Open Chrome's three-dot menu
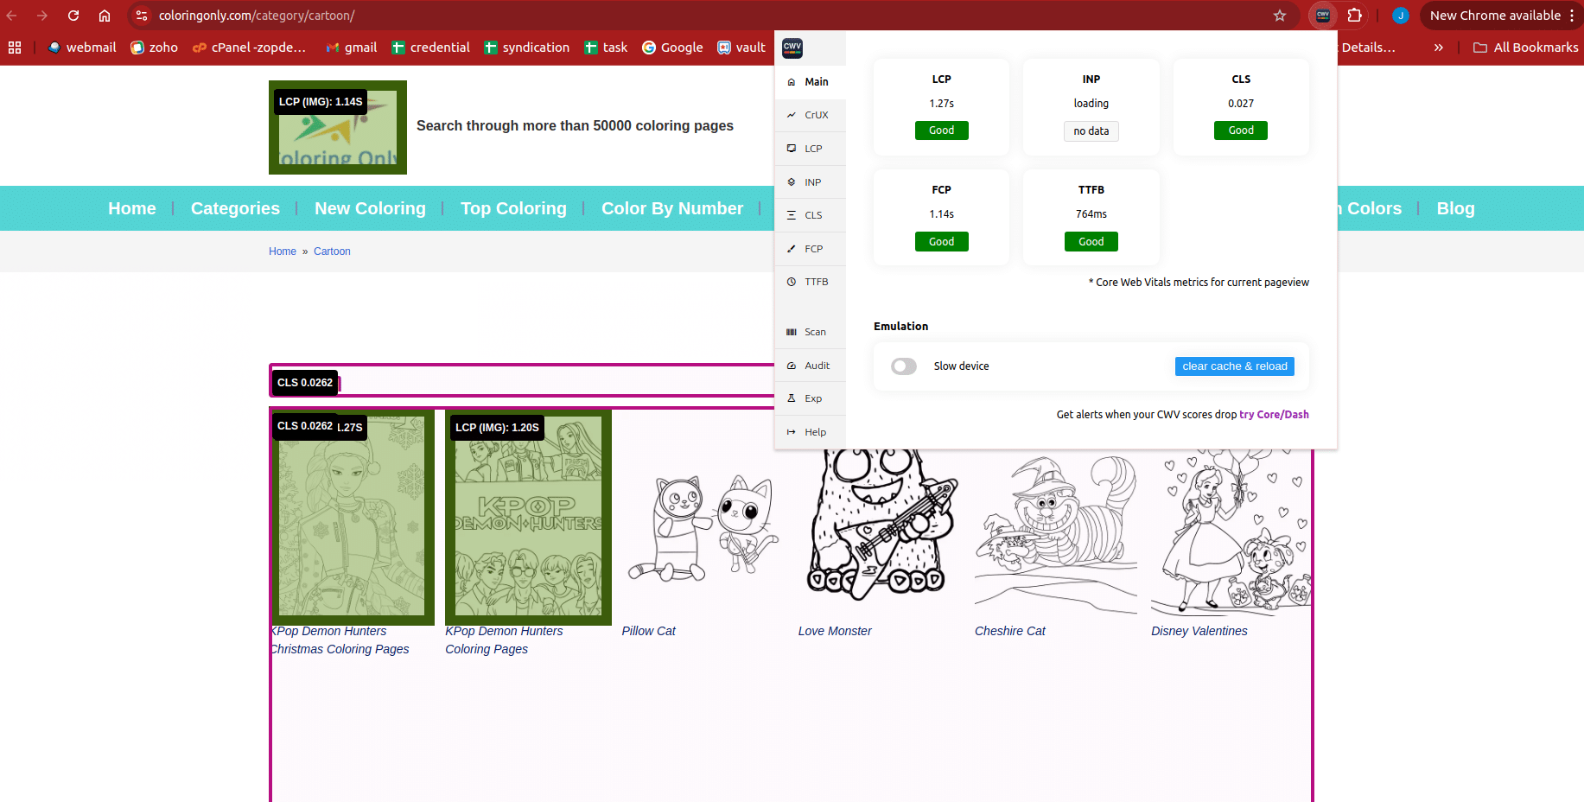The image size is (1584, 802). tap(1572, 16)
